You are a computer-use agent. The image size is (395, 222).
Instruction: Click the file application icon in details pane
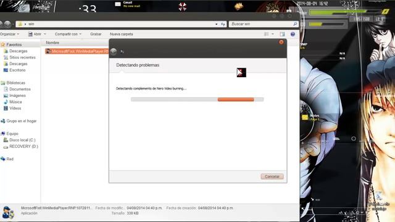pyautogui.click(x=8, y=212)
